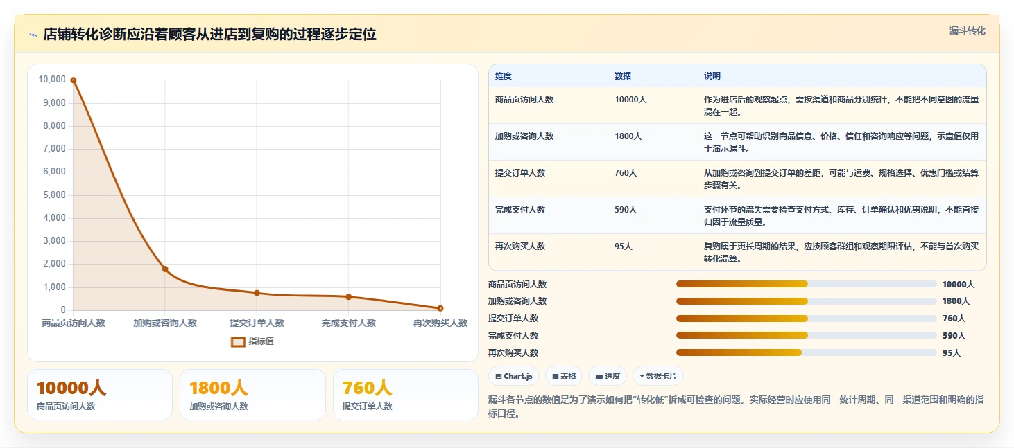Click table cell 提交订单人数
Image resolution: width=1014 pixels, height=448 pixels.
click(x=520, y=173)
